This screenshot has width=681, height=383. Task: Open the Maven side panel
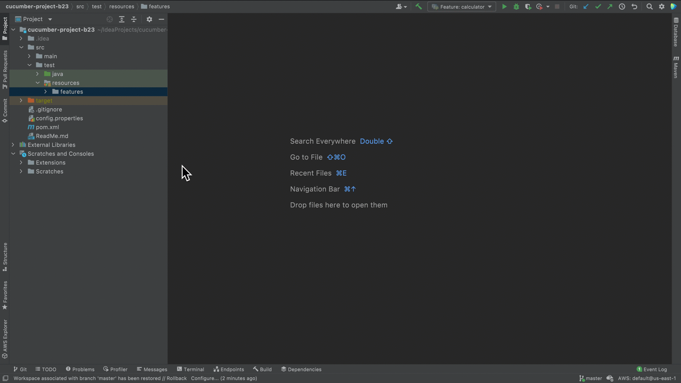pyautogui.click(x=676, y=67)
